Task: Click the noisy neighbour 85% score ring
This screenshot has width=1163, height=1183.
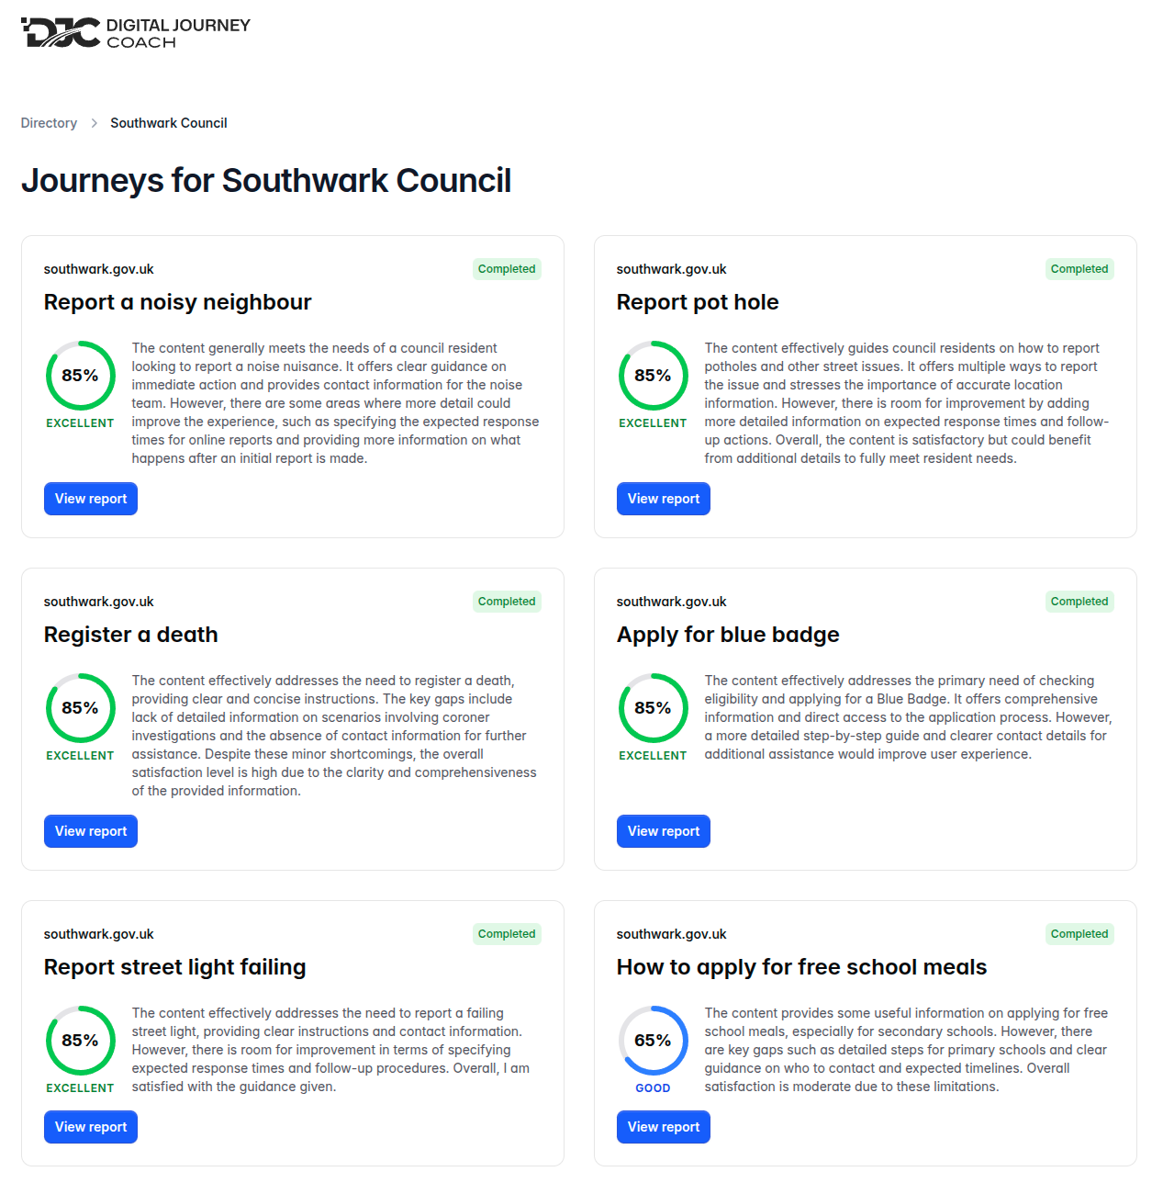Action: [x=81, y=376]
